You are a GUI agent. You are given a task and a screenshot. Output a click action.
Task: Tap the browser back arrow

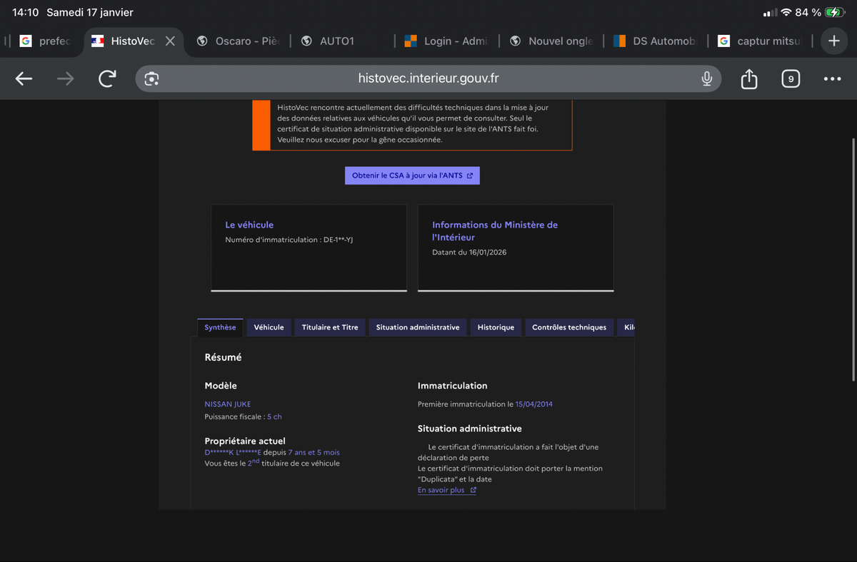pyautogui.click(x=24, y=78)
